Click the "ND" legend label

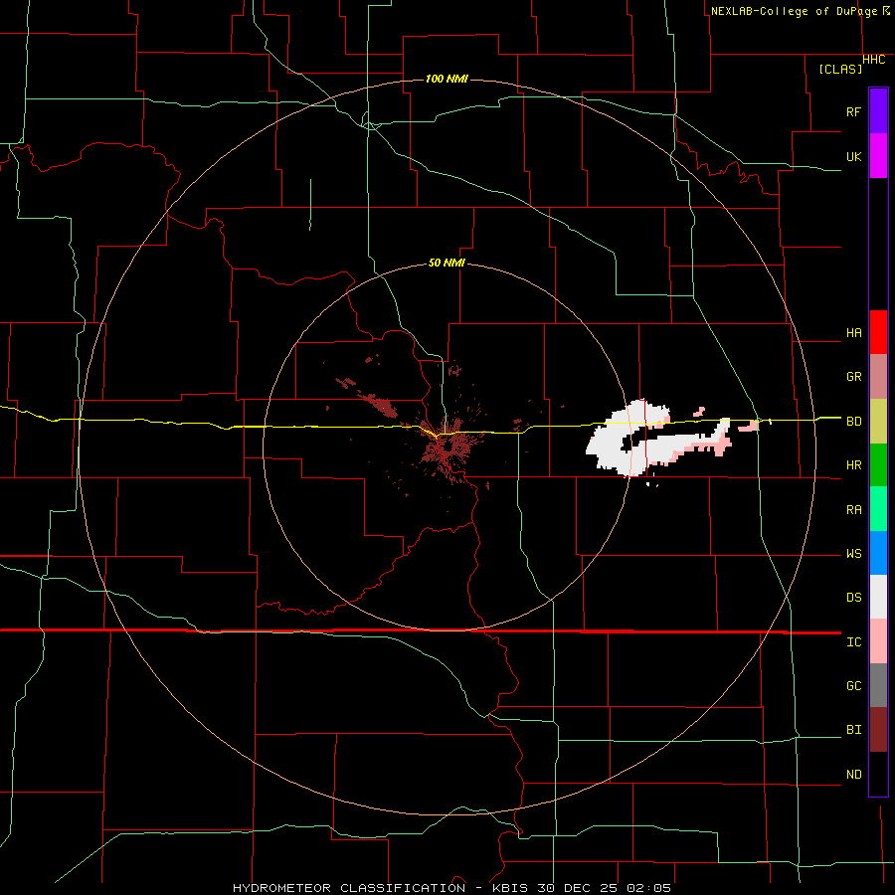[853, 775]
